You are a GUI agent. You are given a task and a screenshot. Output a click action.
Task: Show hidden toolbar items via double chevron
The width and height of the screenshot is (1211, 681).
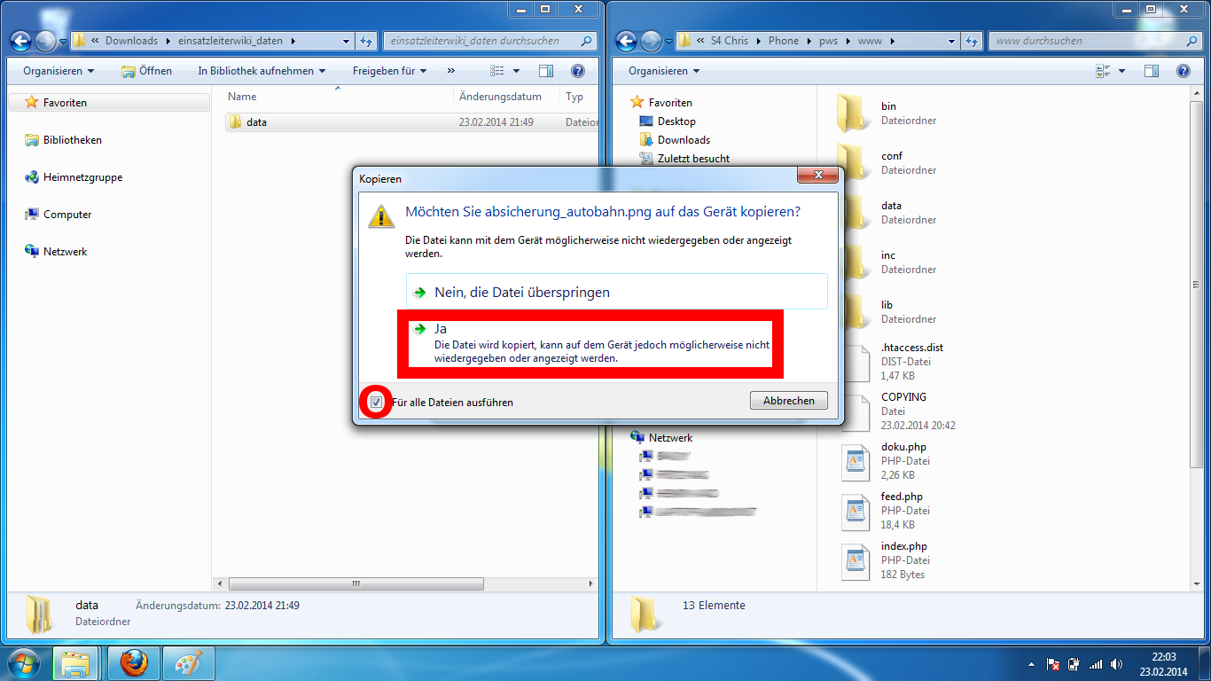(x=451, y=71)
